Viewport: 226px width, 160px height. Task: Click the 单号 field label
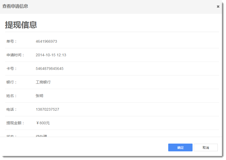(11, 41)
